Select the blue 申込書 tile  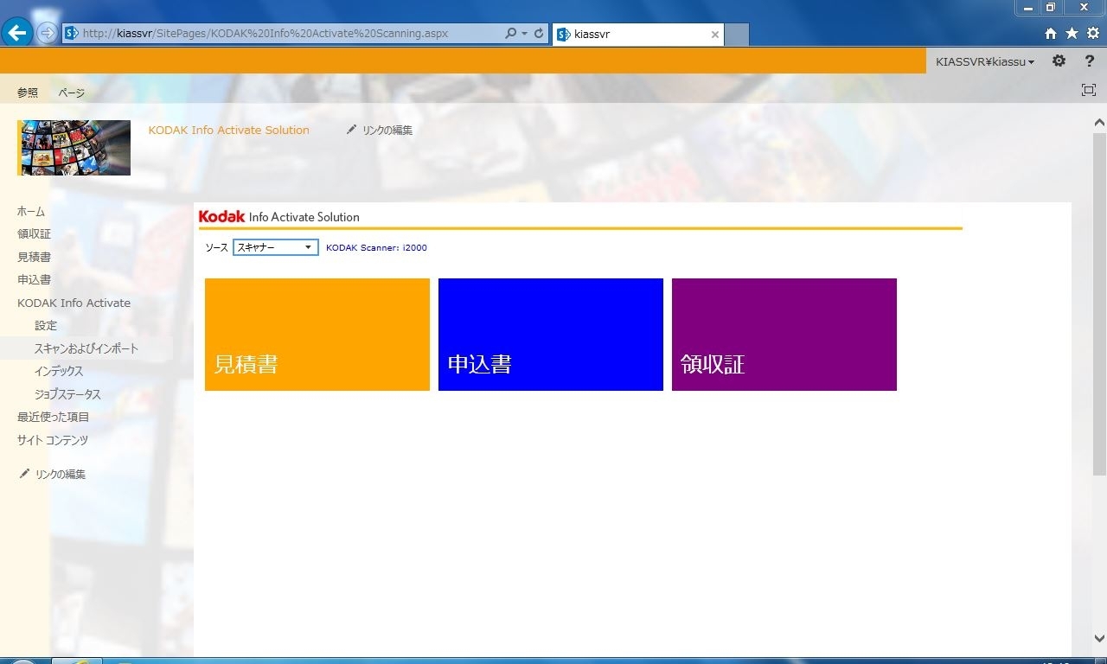point(551,335)
